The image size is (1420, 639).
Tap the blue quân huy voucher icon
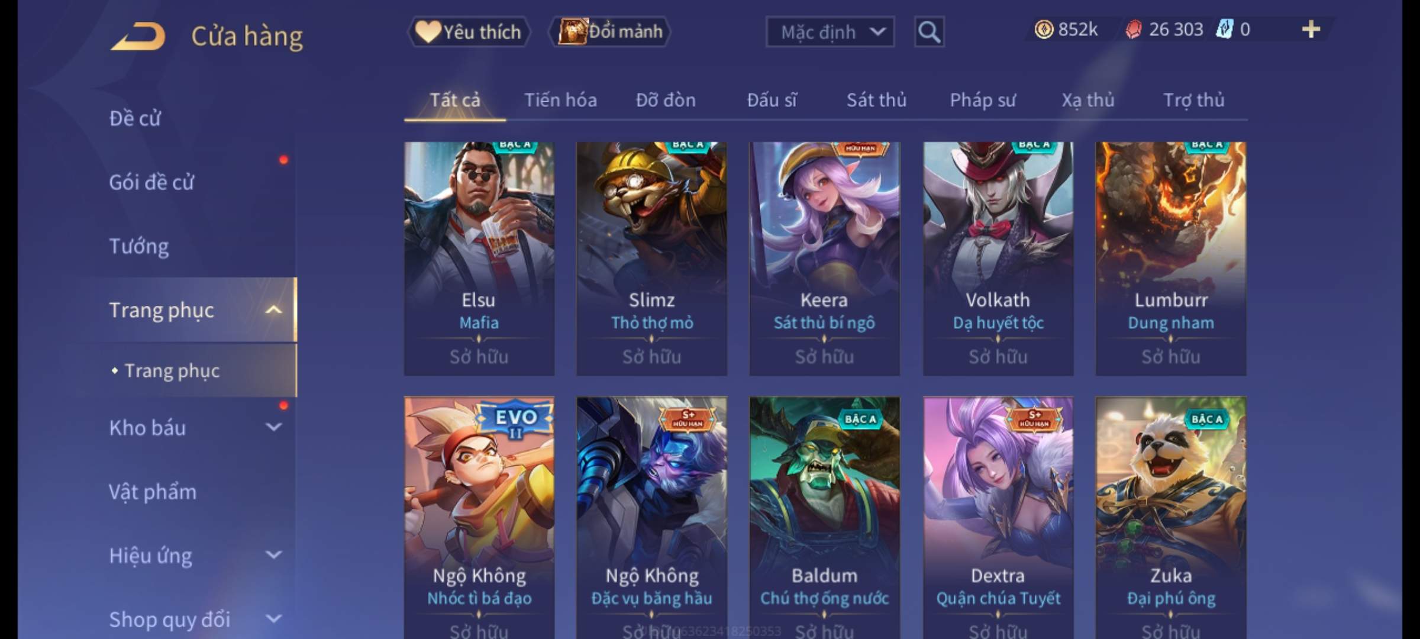pos(1224,30)
